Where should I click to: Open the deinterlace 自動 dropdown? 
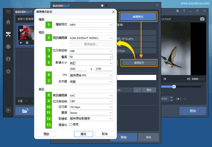[91, 82]
